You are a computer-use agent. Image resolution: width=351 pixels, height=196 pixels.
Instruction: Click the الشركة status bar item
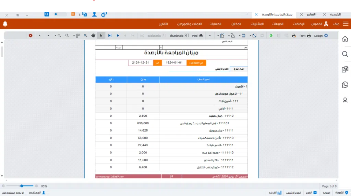(342, 193)
